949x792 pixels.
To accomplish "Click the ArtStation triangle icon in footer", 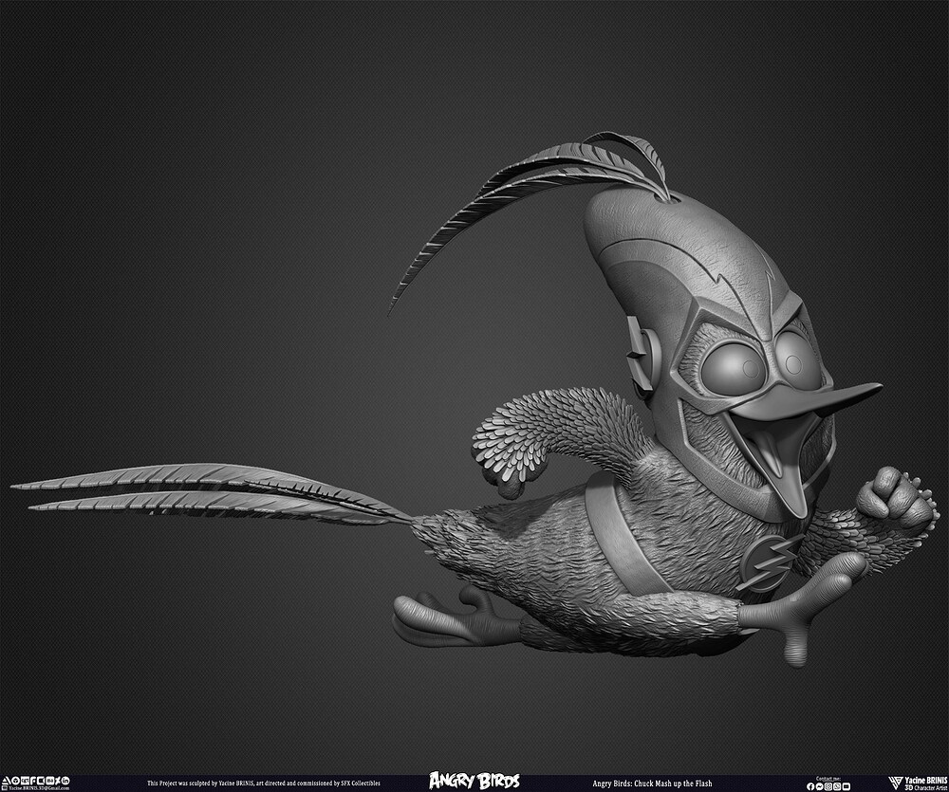I will coord(6,781).
